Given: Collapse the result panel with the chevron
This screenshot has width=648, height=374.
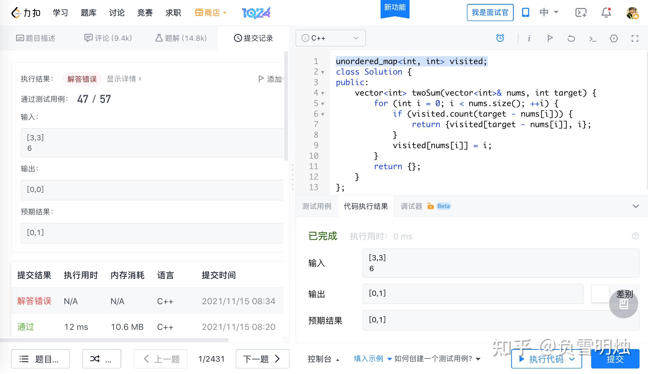Looking at the screenshot, I should tap(636, 206).
